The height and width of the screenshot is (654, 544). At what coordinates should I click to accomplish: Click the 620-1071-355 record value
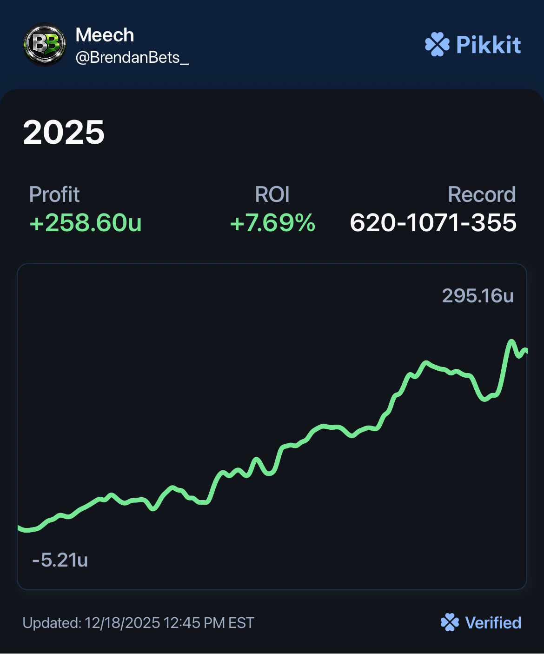(433, 223)
